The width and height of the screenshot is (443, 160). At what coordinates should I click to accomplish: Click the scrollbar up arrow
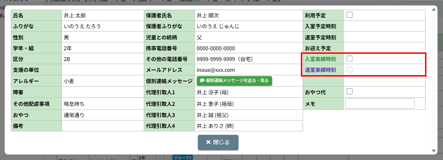pyautogui.click(x=434, y=8)
